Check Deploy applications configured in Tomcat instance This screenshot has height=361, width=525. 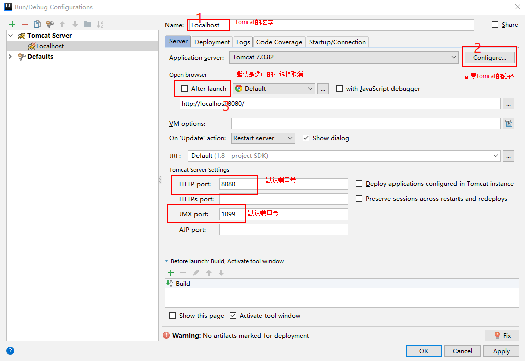(x=359, y=183)
